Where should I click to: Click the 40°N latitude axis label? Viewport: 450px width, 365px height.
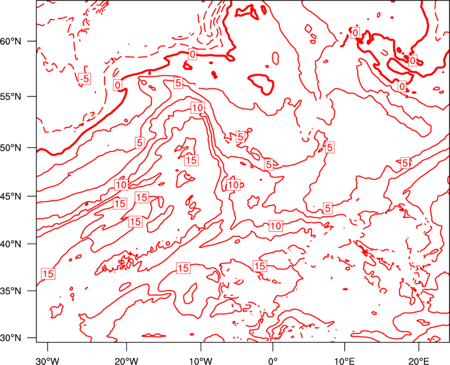click(11, 244)
